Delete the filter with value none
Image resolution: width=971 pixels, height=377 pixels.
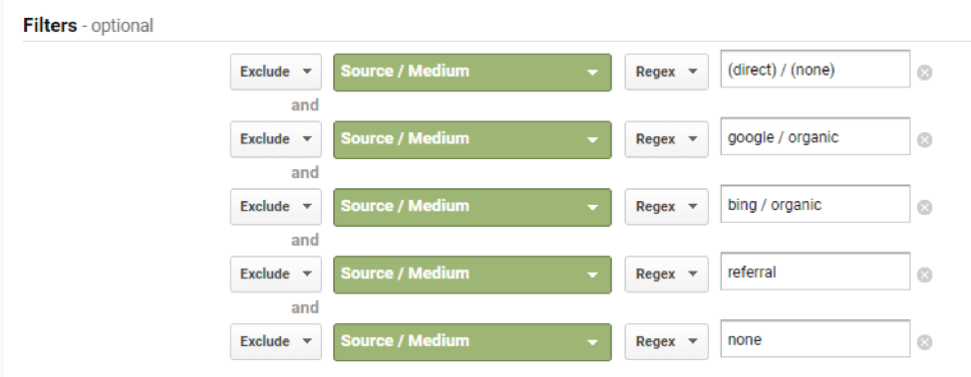pos(924,342)
